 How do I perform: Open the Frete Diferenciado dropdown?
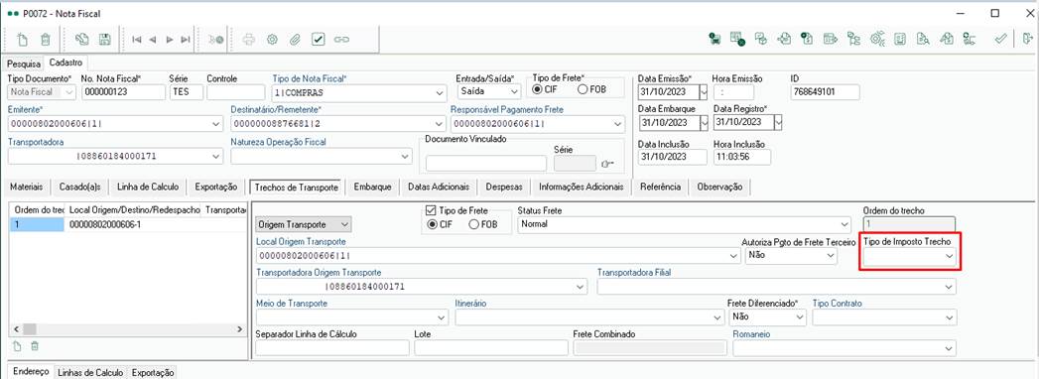(x=801, y=317)
